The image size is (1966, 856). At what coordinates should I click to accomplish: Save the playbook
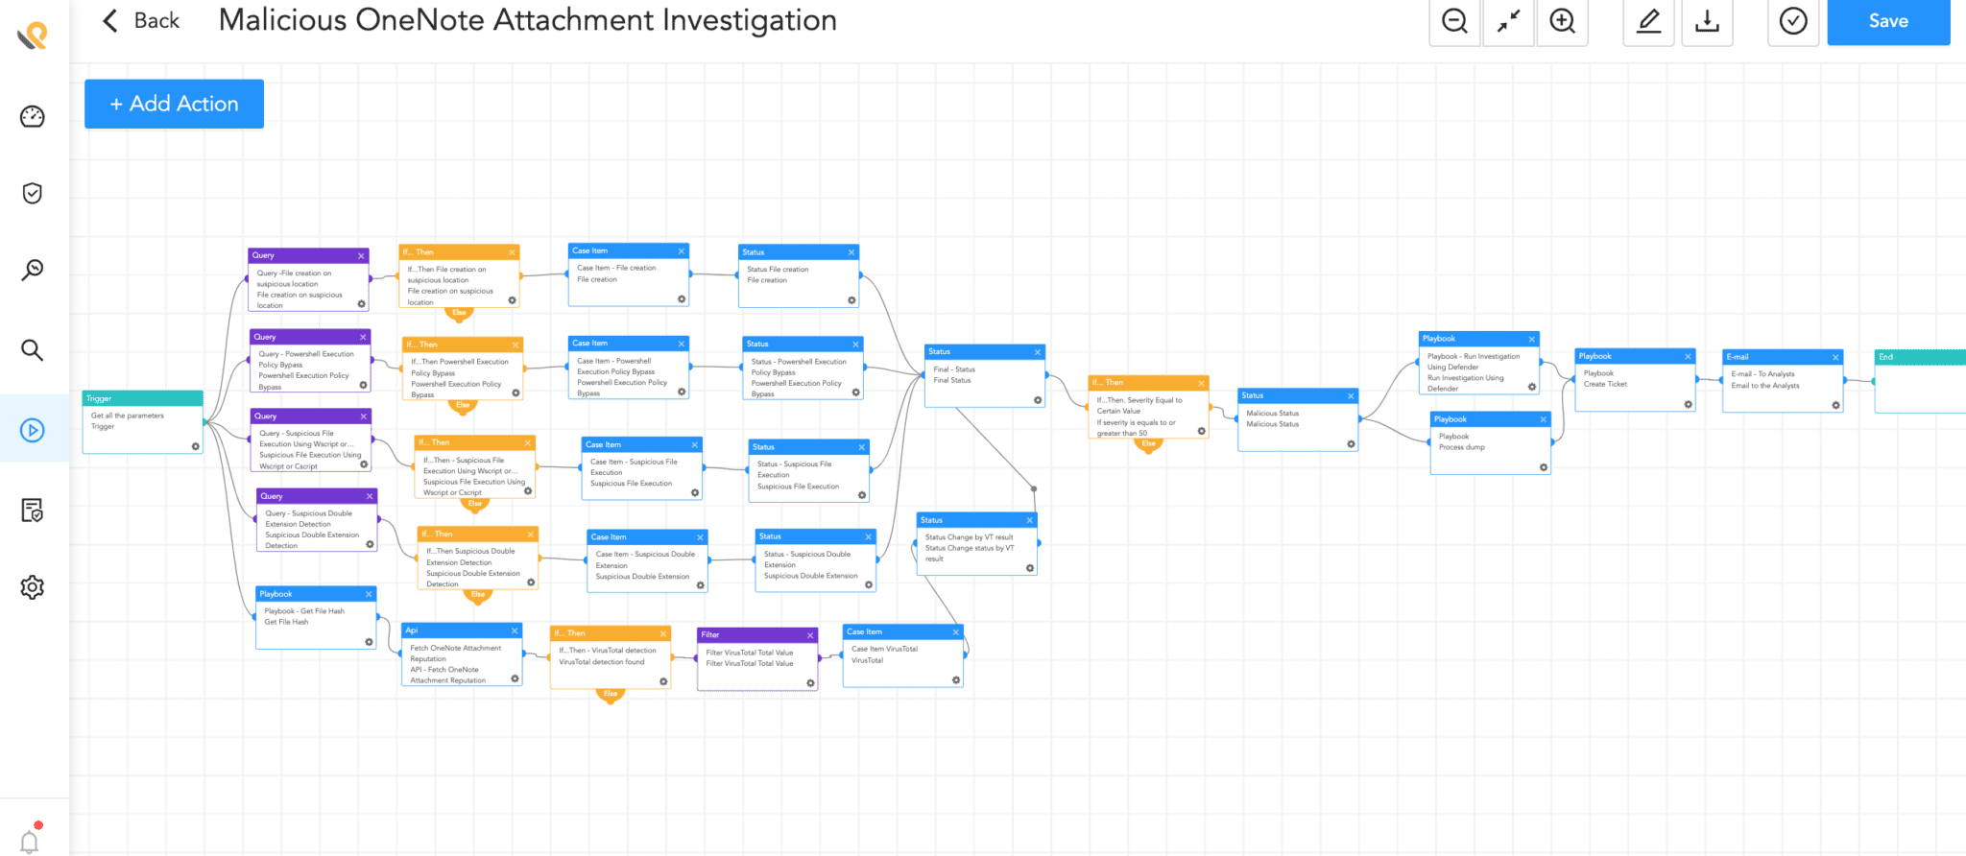[1887, 21]
